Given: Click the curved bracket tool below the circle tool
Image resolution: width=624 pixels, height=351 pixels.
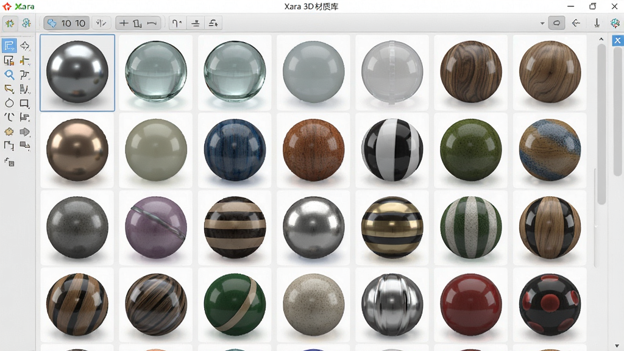Looking at the screenshot, I should coord(9,117).
